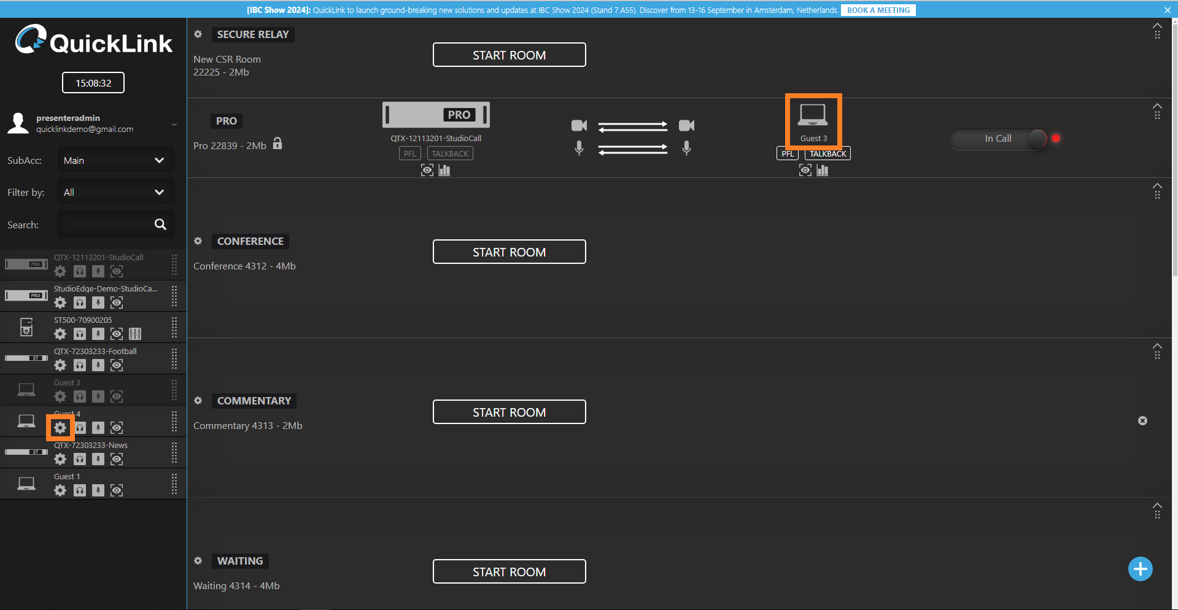This screenshot has width=1178, height=610.
Task: Click the sidebar search input field
Action: point(104,225)
